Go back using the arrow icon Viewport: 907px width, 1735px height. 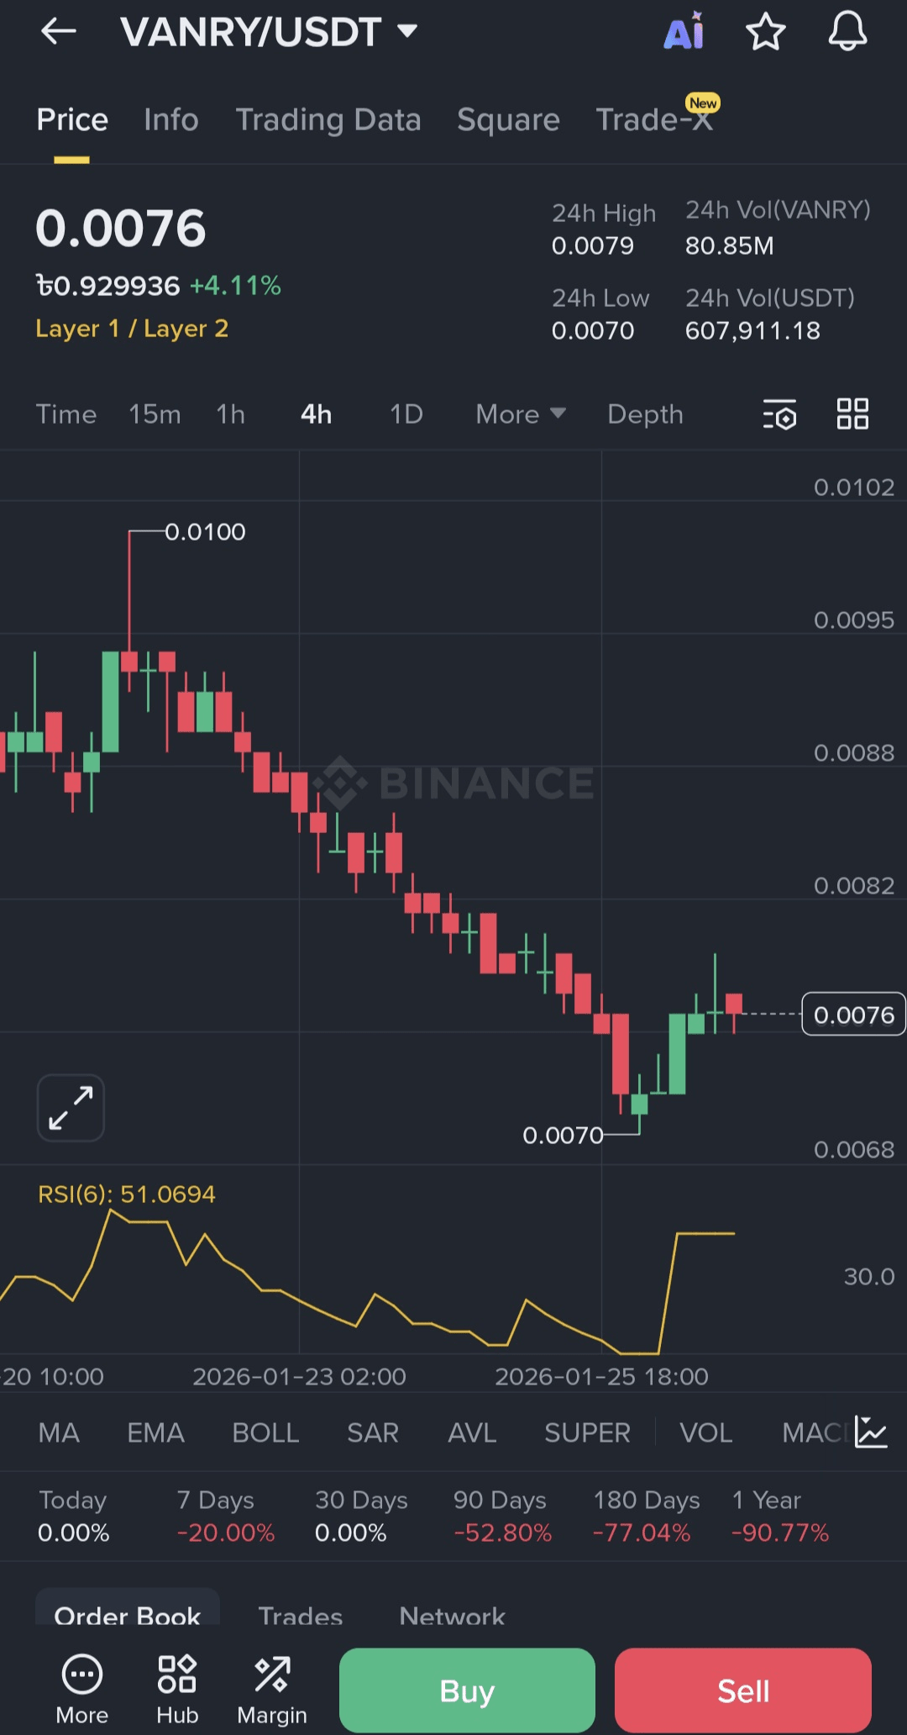(59, 32)
